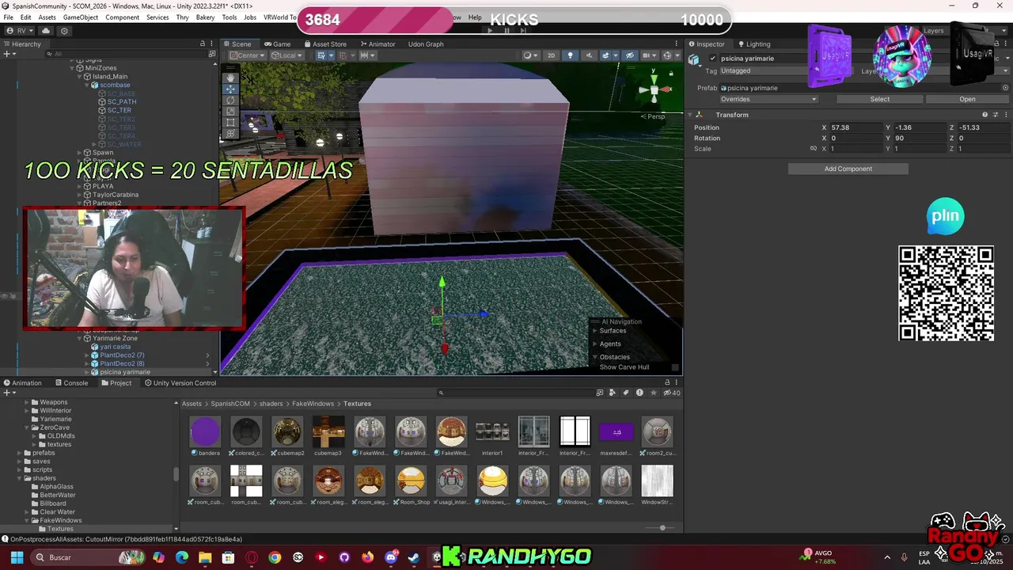Open the Asset Store tab
The width and height of the screenshot is (1013, 570).
(324, 44)
